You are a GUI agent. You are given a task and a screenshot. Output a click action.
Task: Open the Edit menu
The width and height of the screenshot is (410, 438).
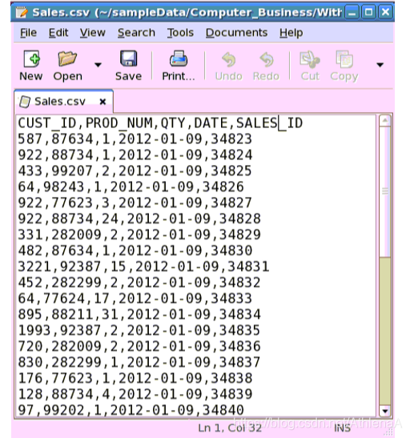(x=58, y=33)
